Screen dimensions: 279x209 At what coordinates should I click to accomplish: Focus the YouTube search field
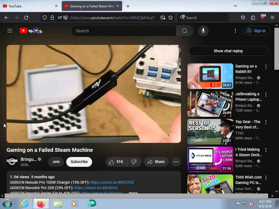[124, 31]
